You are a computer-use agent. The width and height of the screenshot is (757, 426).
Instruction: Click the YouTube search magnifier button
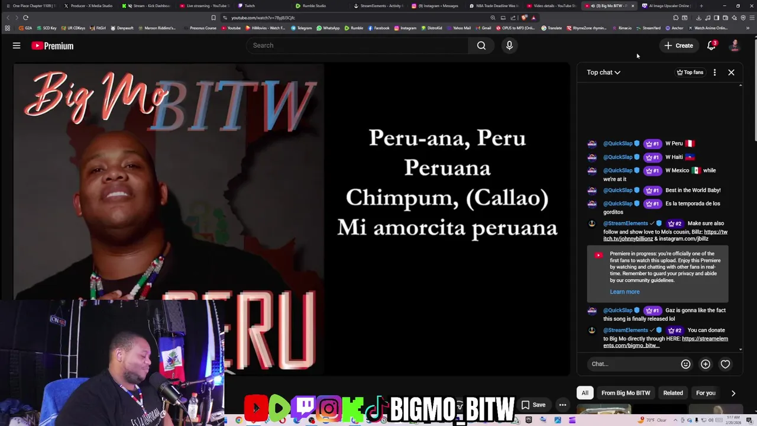(x=481, y=46)
